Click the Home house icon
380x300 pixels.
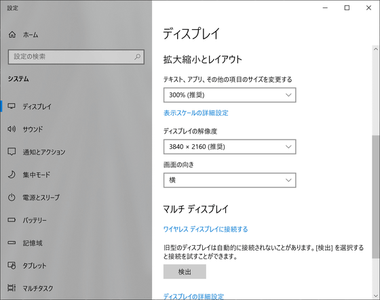[12, 35]
